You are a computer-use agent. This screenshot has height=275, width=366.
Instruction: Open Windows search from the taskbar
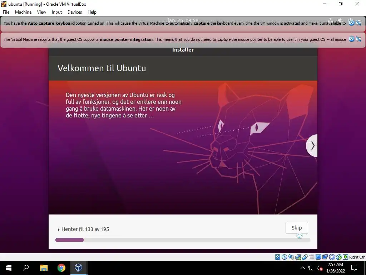(26, 268)
